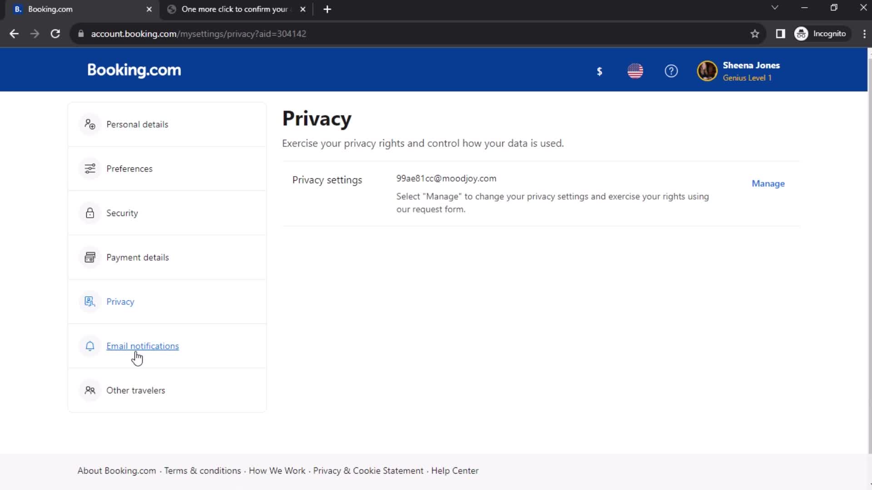Click the browser extension icon

point(780,34)
